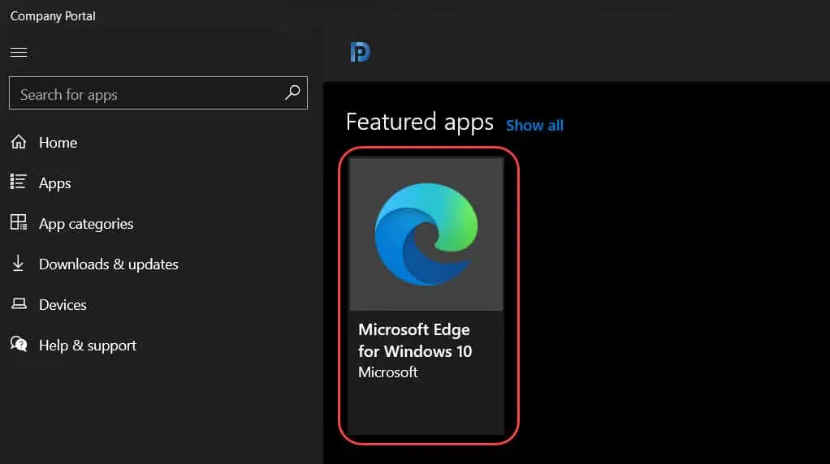This screenshot has height=464, width=830.
Task: Open Devices label in sidebar
Action: [63, 305]
